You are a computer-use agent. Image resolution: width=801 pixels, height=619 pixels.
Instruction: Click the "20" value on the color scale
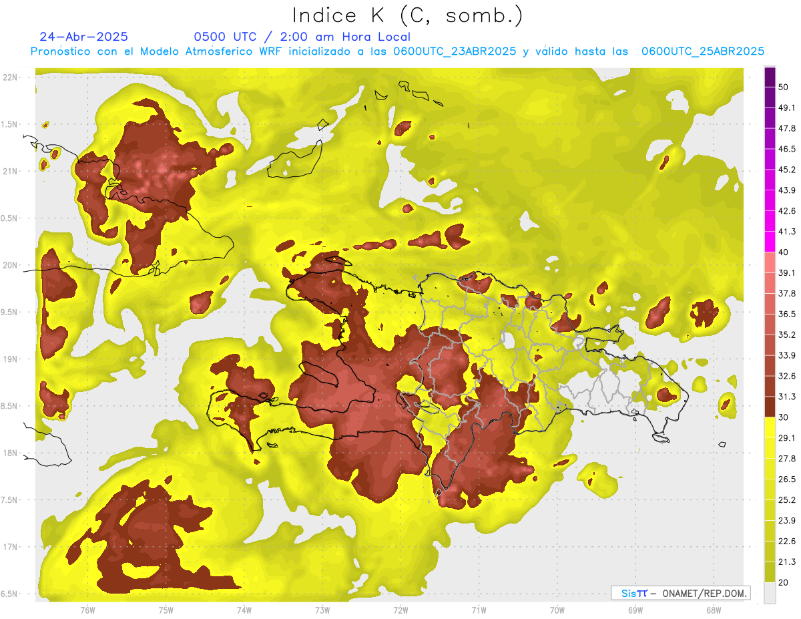click(783, 582)
